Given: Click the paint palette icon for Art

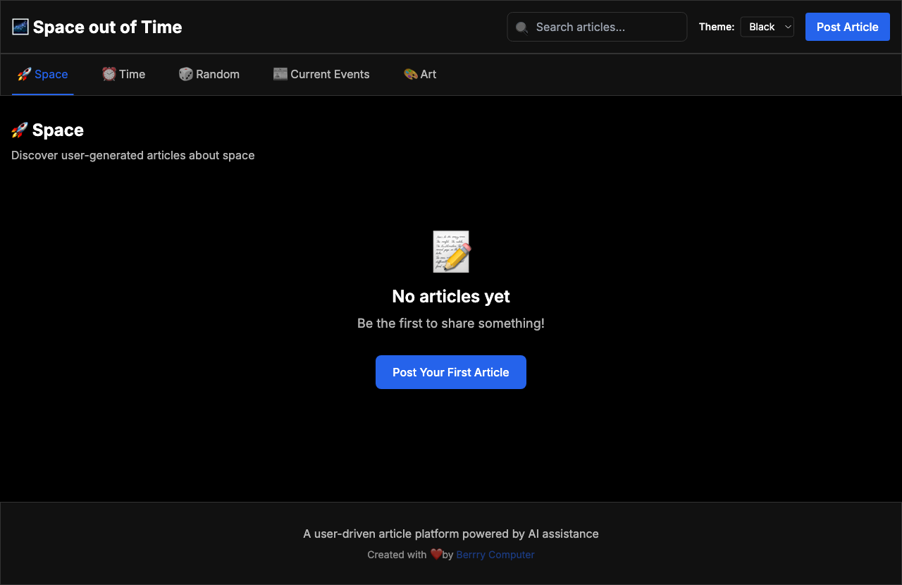Looking at the screenshot, I should click(x=410, y=74).
